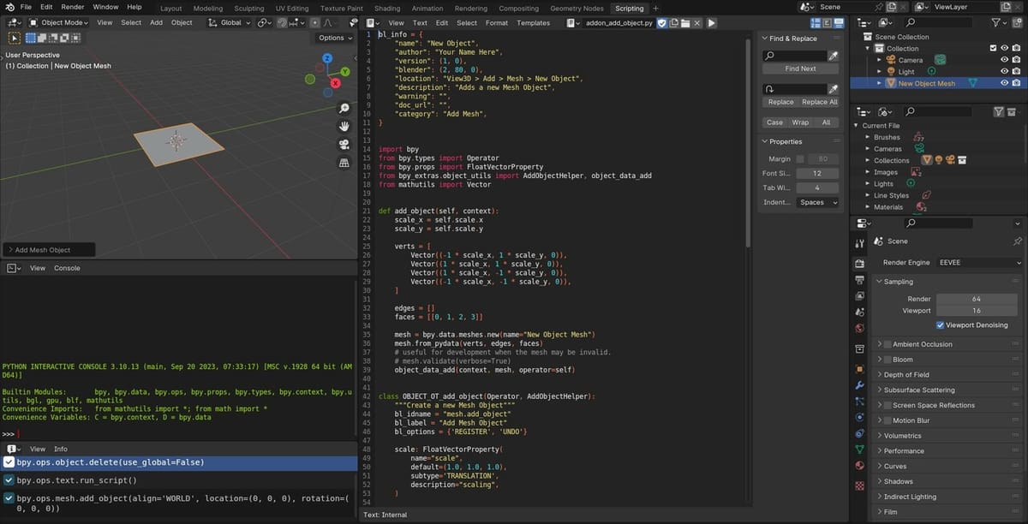
Task: Toggle the Wrap search button
Action: coord(800,122)
